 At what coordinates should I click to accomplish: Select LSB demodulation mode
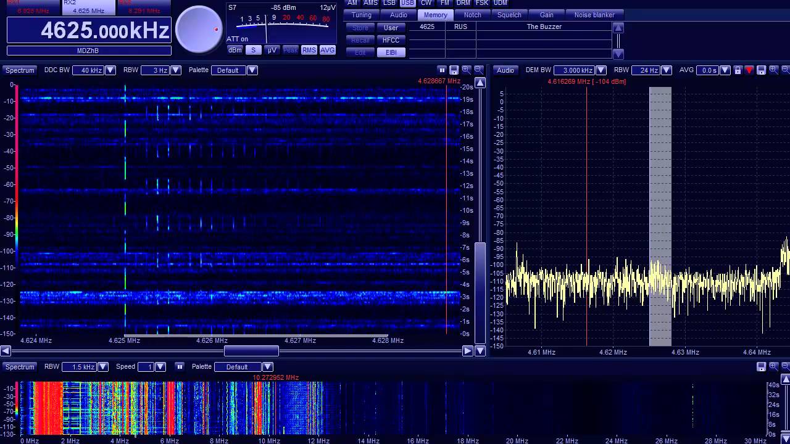tap(389, 2)
